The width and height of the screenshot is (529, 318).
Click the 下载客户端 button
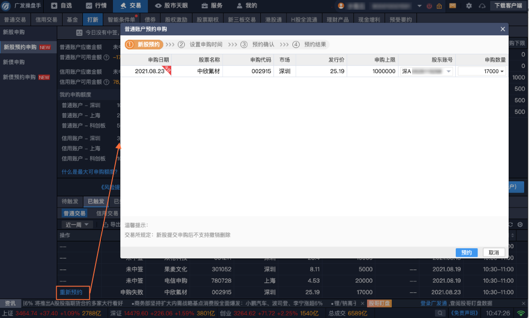click(x=508, y=6)
